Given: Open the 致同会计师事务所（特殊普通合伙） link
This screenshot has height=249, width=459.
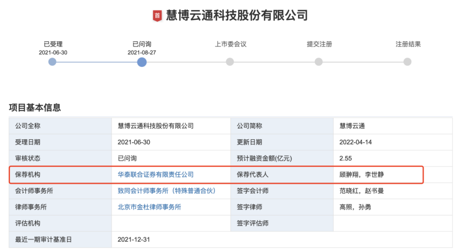Looking at the screenshot, I should [167, 191].
